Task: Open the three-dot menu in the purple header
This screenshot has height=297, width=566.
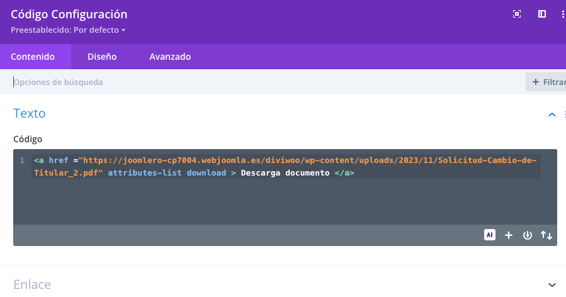Action: [563, 14]
